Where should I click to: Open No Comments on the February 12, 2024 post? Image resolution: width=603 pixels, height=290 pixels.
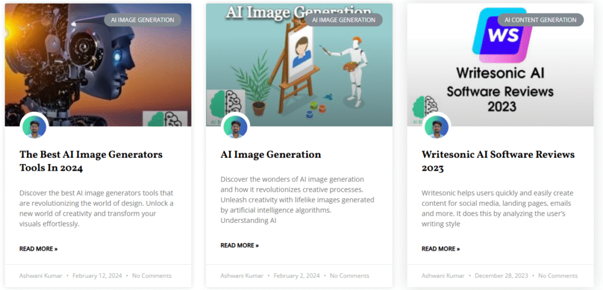152,276
